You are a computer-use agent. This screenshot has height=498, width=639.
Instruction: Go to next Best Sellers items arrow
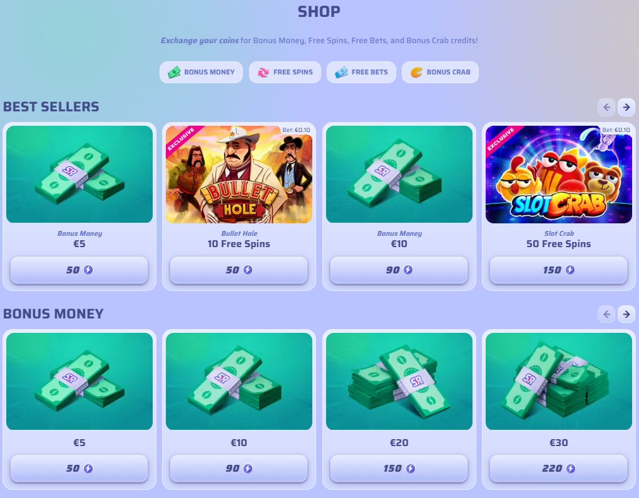626,107
